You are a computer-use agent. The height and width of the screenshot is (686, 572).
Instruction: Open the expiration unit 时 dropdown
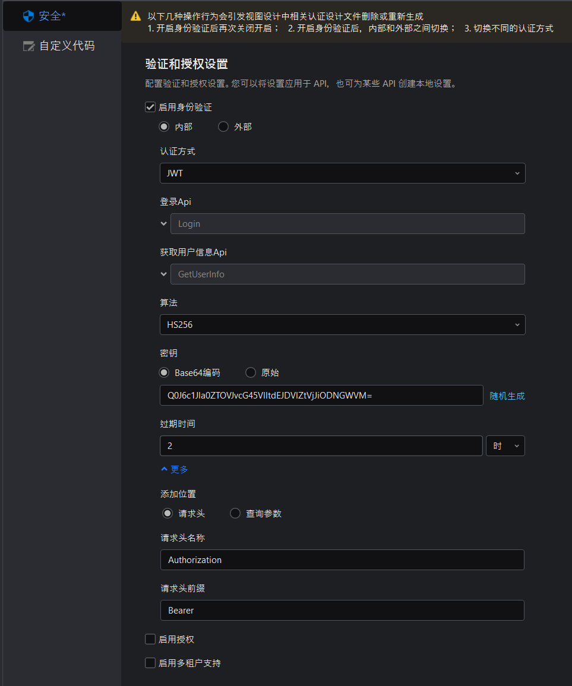505,446
